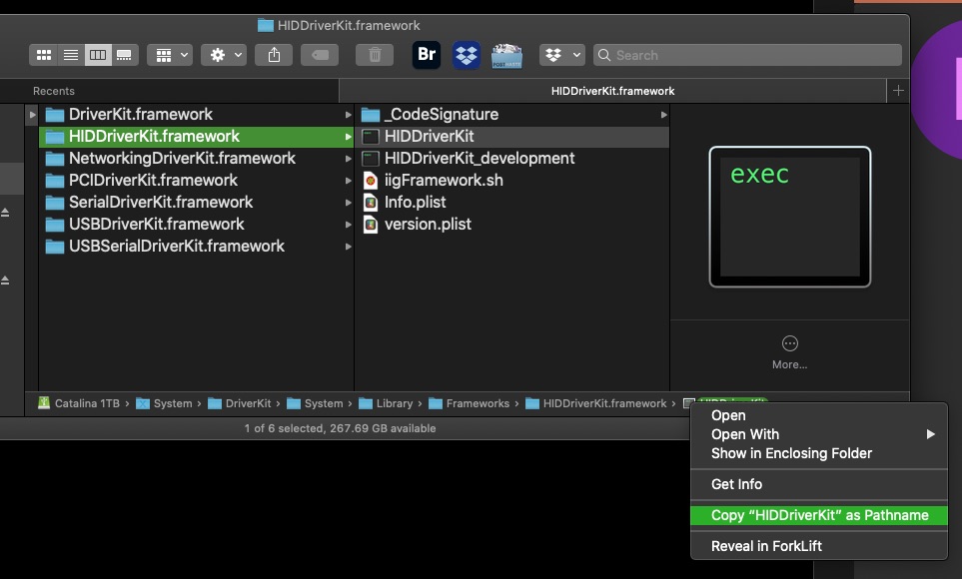Click HIDDriverKit.framework in the path bar
Screen dimensions: 962x579
596,403
